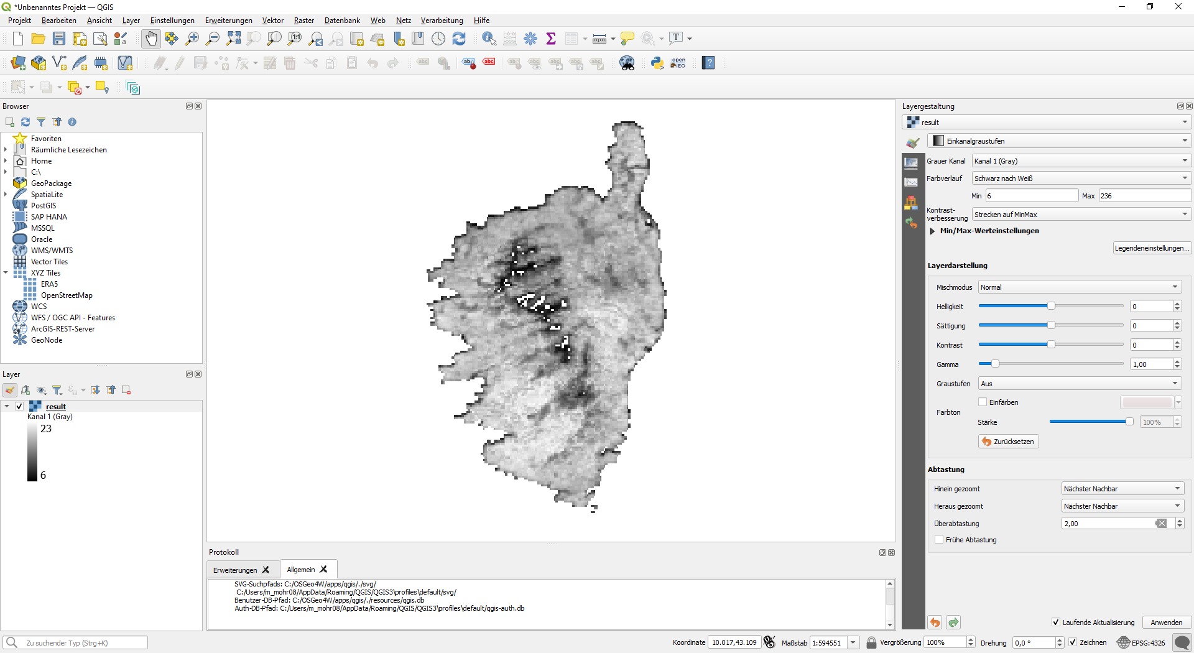Screen dimensions: 1194x653
Task: Open the Processing Toolbox options icon
Action: (x=530, y=38)
